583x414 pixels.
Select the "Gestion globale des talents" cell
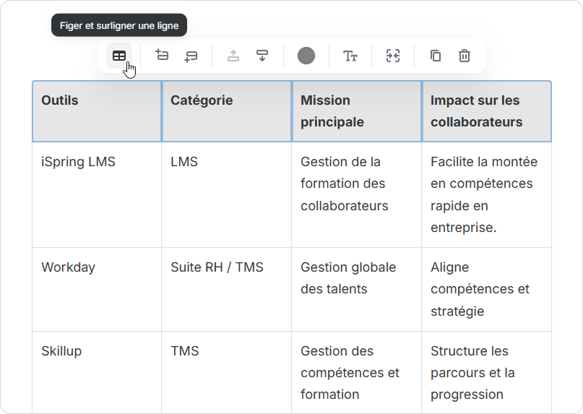pyautogui.click(x=356, y=289)
